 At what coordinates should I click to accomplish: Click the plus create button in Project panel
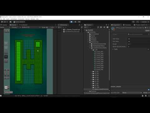coord(86,27)
